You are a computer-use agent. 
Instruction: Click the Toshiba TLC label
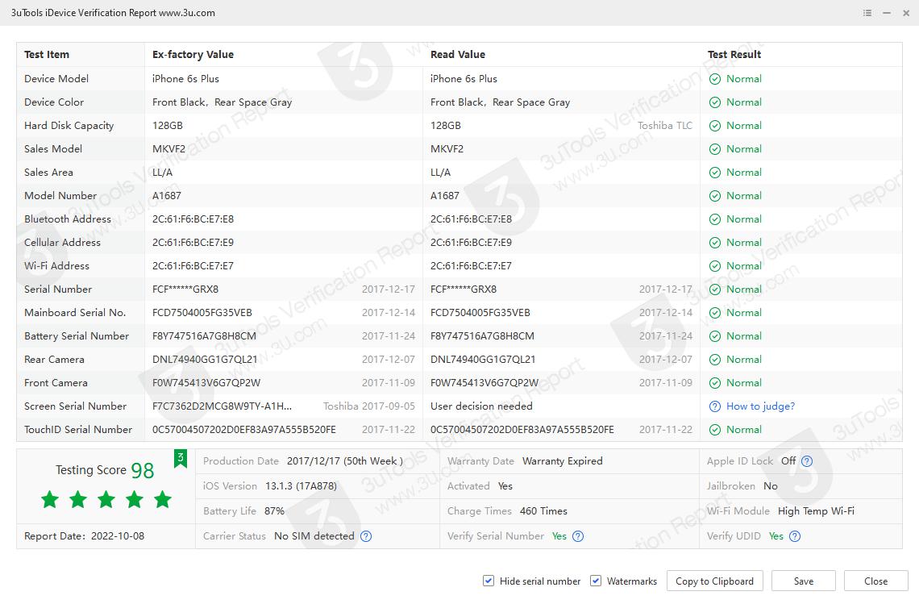664,126
